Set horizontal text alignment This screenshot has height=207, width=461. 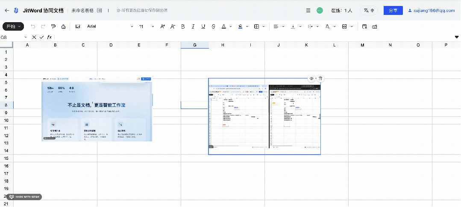pos(276,26)
